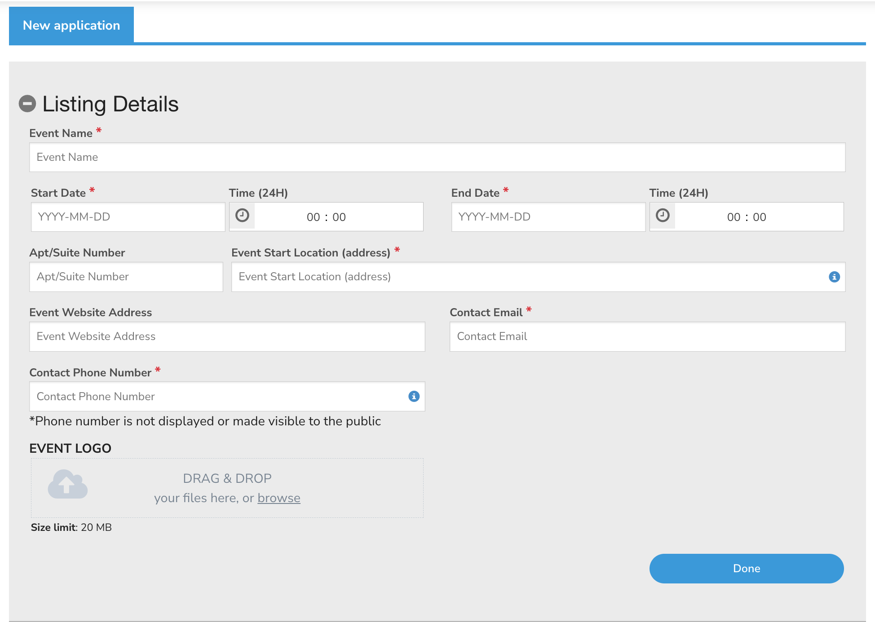Collapse the Listing Details section
The width and height of the screenshot is (875, 627).
point(27,104)
